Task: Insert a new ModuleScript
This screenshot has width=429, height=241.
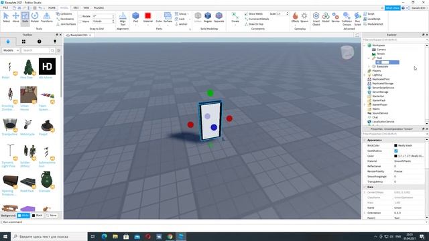Action: click(x=373, y=24)
